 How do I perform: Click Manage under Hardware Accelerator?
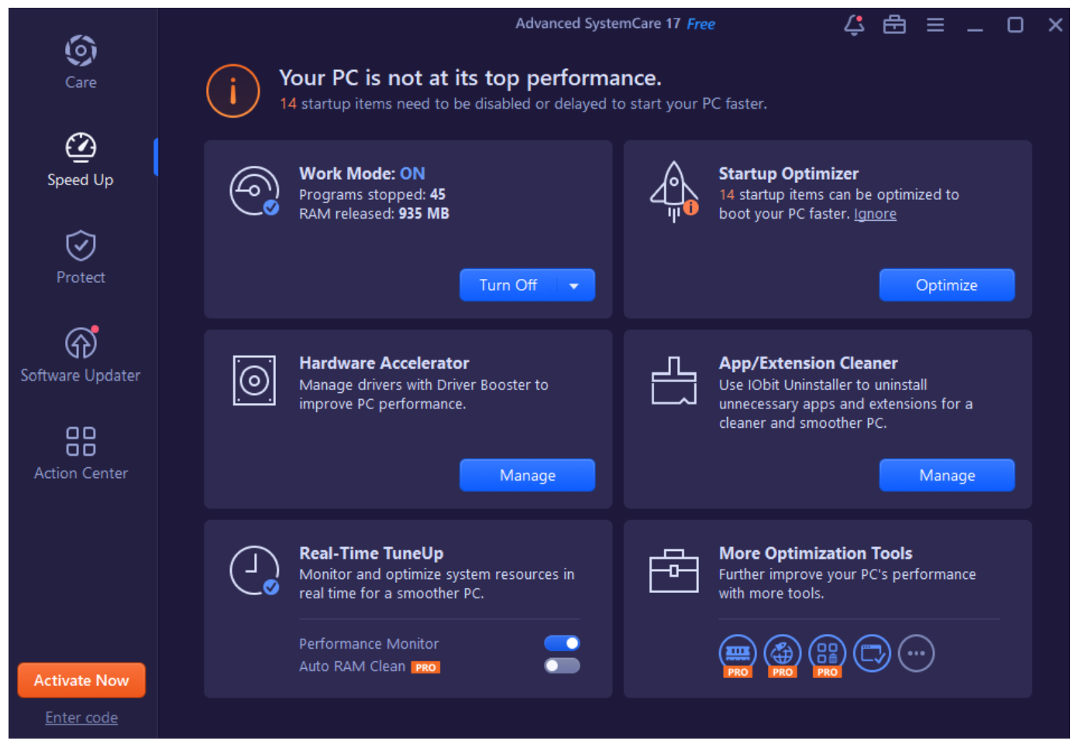click(528, 475)
